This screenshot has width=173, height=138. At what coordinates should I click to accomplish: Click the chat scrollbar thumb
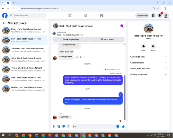click(x=125, y=98)
